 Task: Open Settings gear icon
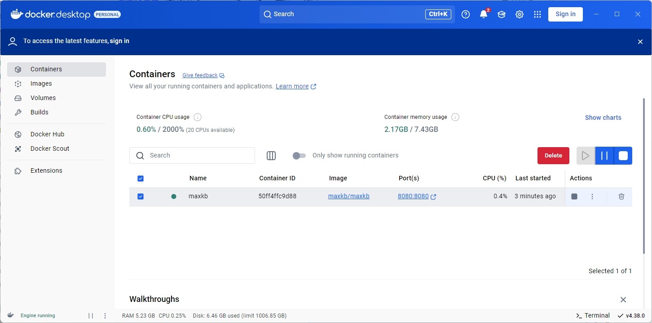click(x=520, y=14)
